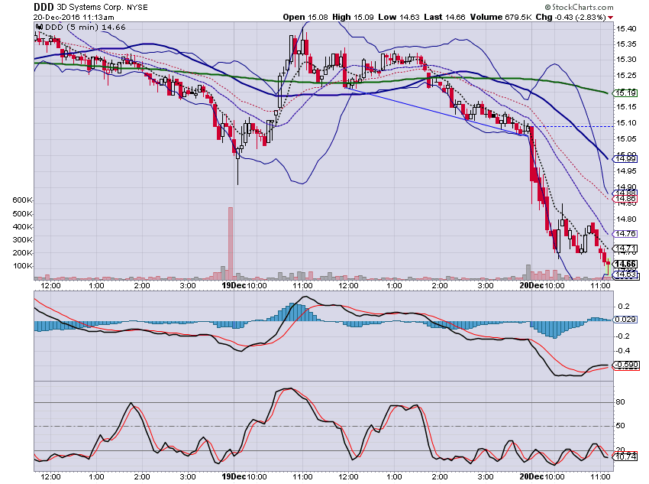649x484 pixels.
Task: Click the red 14.86 price label
Action: [625, 199]
